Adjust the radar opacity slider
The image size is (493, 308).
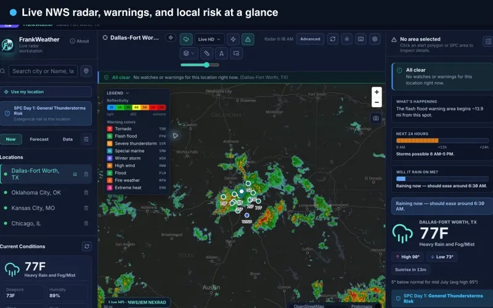click(200, 65)
